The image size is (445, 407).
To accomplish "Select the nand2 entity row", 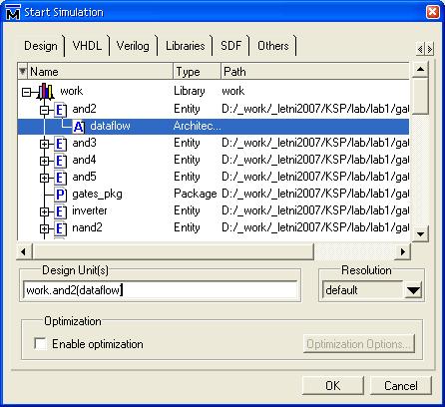I will (x=214, y=228).
